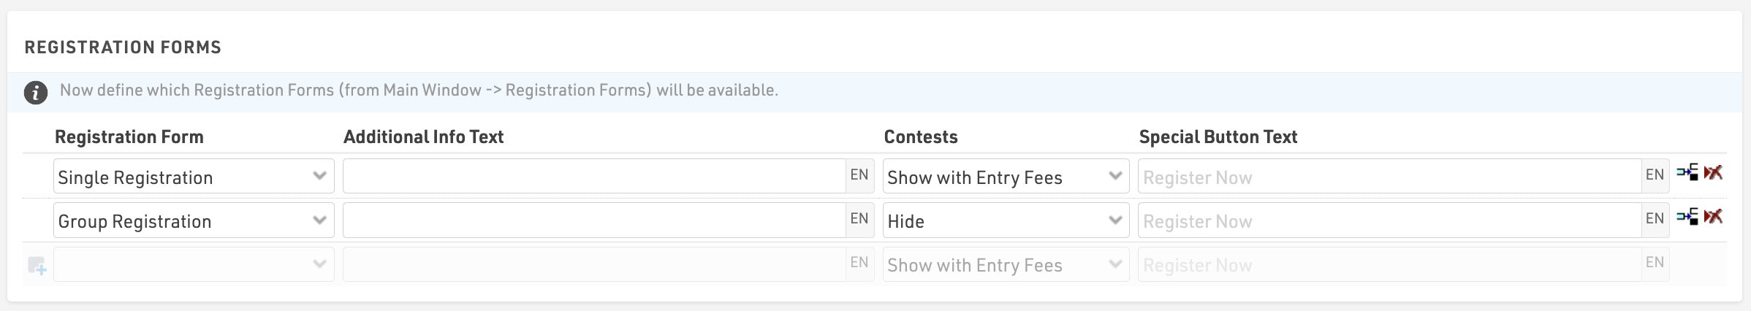Screen dimensions: 1751x311
Task: Click the Special Button Text field for Group Registration
Action: pos(1389,220)
